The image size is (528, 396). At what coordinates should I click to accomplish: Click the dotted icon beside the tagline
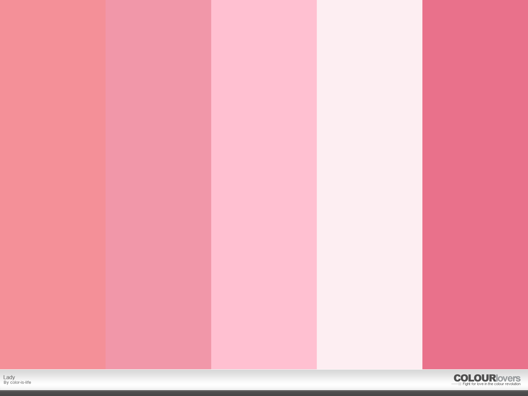[x=457, y=384]
